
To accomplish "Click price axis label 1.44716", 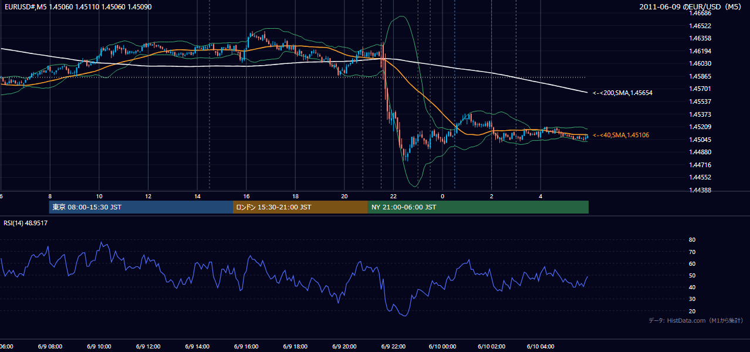I will tap(700, 165).
